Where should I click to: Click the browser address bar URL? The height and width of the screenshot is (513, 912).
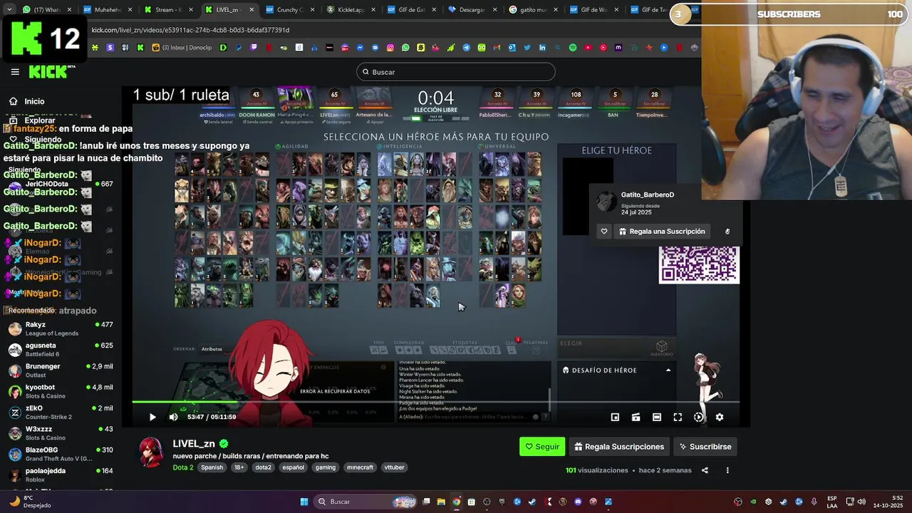click(190, 30)
